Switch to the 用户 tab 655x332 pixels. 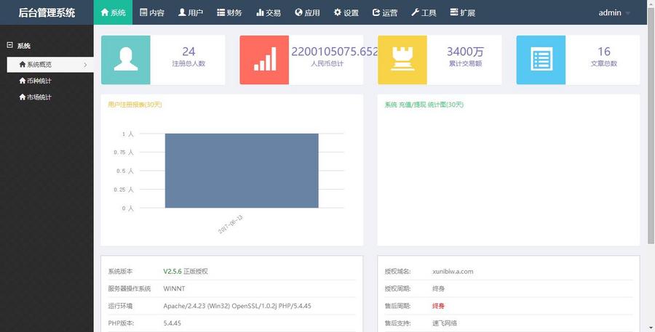coord(191,12)
